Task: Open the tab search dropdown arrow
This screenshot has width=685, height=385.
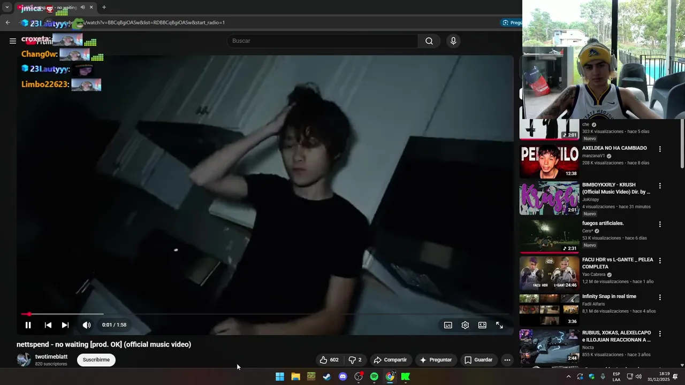Action: point(7,7)
